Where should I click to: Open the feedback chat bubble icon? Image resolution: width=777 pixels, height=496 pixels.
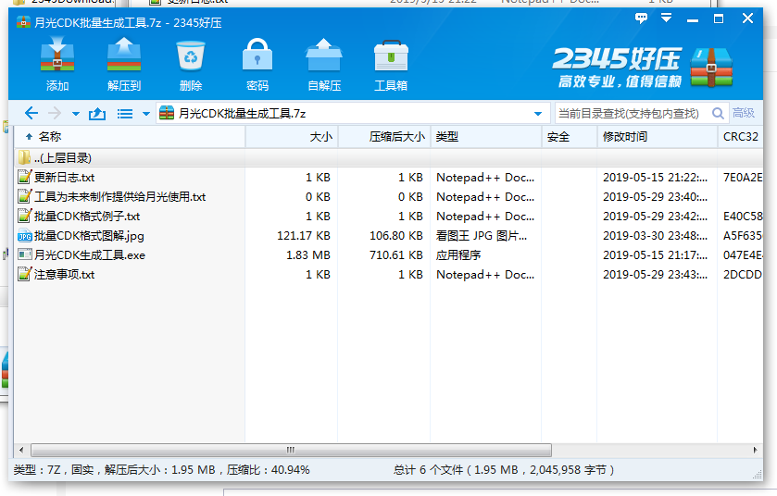point(641,19)
